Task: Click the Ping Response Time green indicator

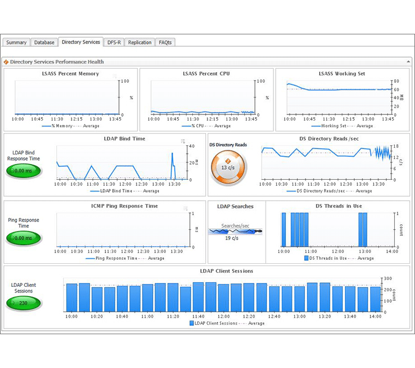Action: [23, 238]
